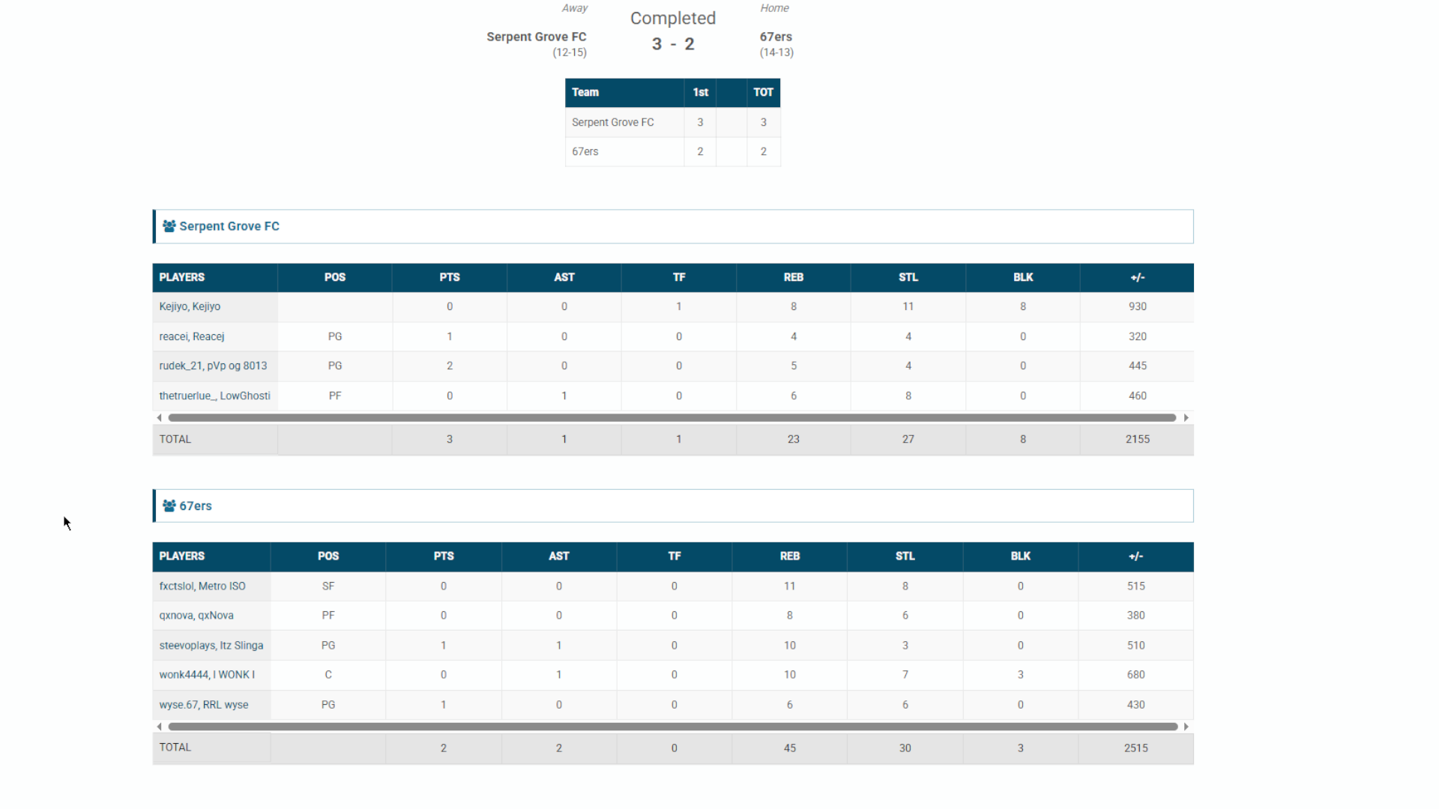Click the team icon beside Serpent Grove FC
This screenshot has width=1439, height=809.
coord(169,226)
